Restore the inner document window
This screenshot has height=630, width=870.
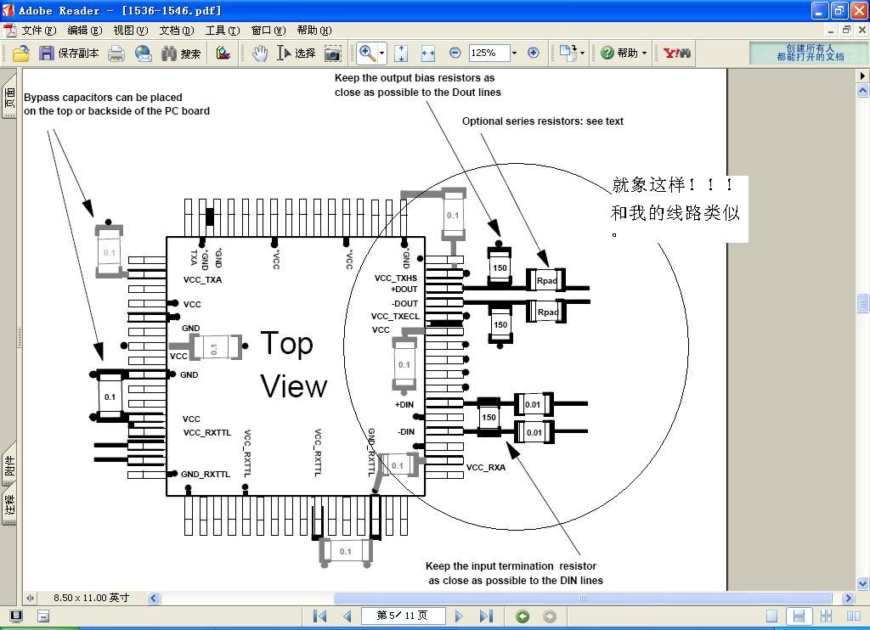click(846, 31)
